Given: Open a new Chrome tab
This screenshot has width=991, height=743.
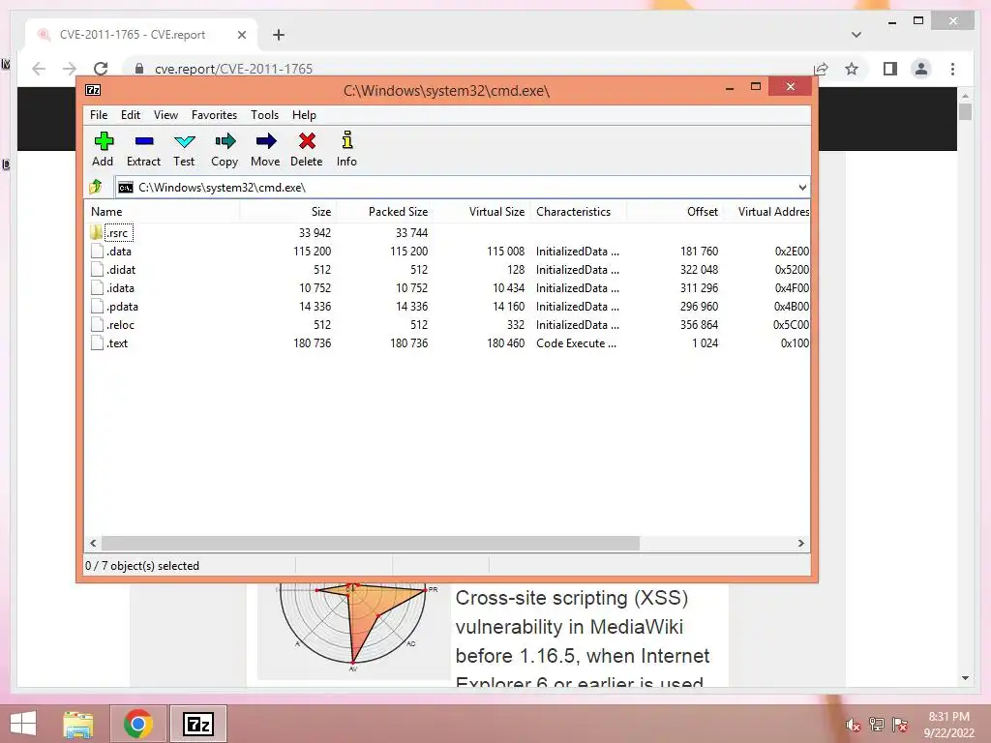Looking at the screenshot, I should click(x=279, y=35).
